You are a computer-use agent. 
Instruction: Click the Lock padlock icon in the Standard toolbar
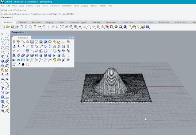(x=102, y=27)
